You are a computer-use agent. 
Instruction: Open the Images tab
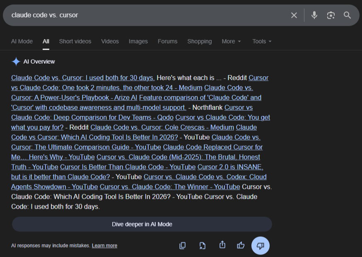coord(138,41)
